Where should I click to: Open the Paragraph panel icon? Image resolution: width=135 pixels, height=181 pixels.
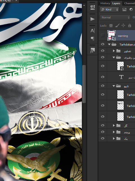[93, 38]
